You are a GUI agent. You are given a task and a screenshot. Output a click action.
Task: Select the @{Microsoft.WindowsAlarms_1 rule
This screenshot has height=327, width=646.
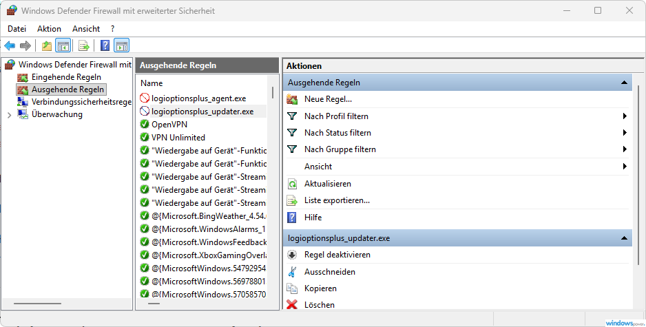click(209, 229)
